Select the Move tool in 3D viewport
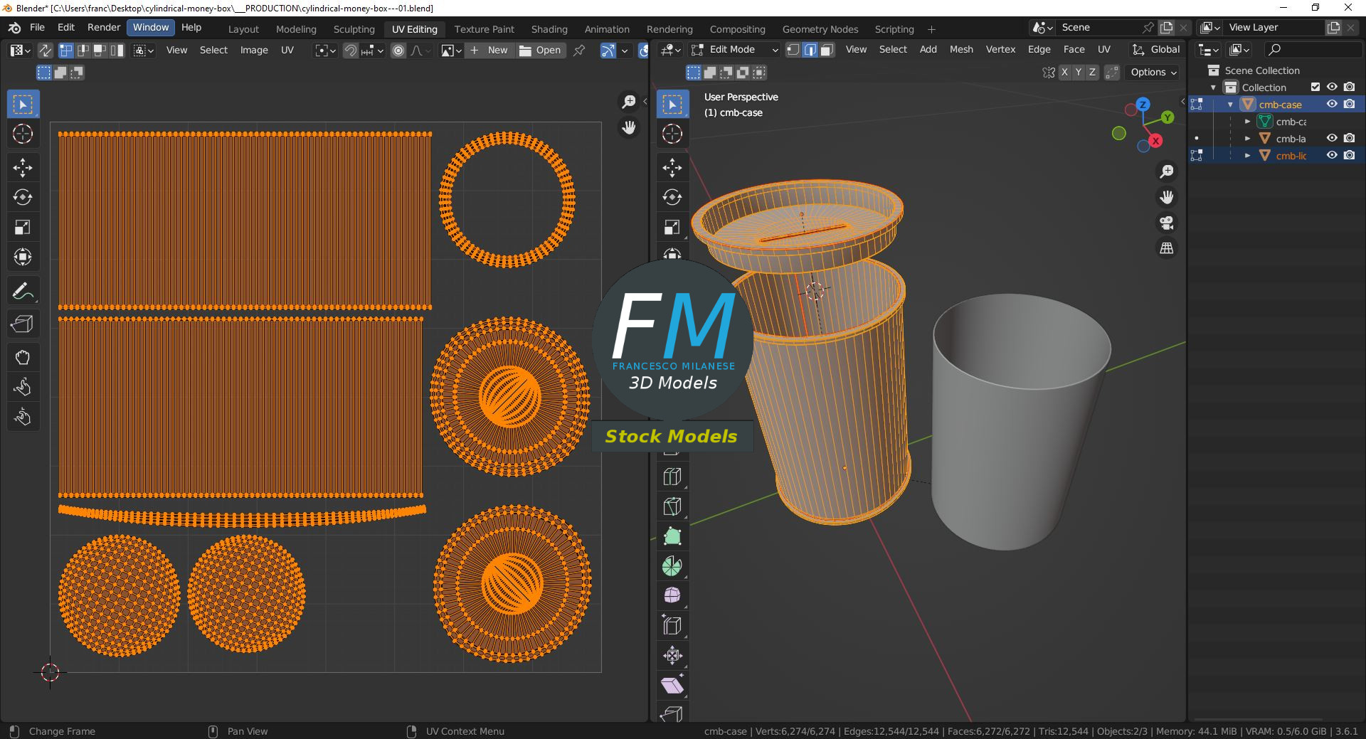Viewport: 1366px width, 739px height. click(672, 167)
